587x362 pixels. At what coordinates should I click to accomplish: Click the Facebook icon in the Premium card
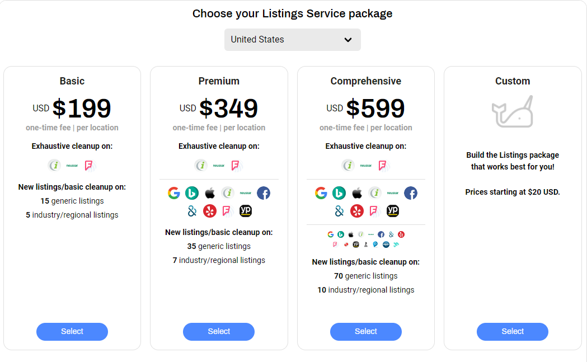(x=264, y=193)
